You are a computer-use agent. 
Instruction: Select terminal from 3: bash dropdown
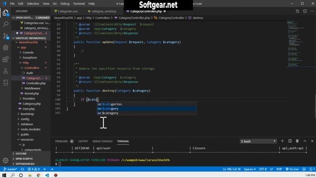(258, 141)
